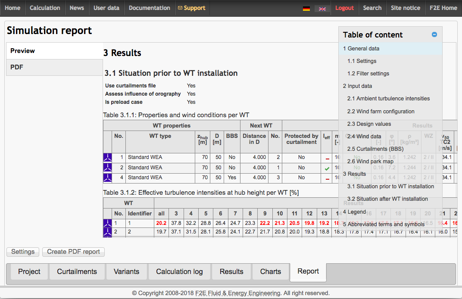Click the turbine icon for WT 2 in Table 3.1.2
Image resolution: width=462 pixels, height=299 pixels.
pyautogui.click(x=107, y=232)
